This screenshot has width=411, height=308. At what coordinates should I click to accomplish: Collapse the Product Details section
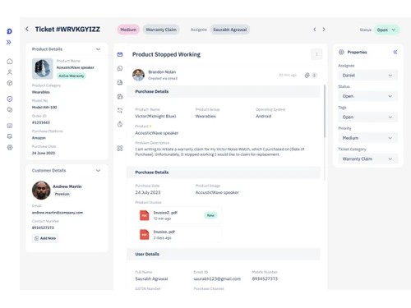point(98,49)
